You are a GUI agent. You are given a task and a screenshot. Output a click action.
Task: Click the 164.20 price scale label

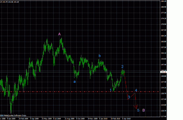pyautogui.click(x=163, y=36)
